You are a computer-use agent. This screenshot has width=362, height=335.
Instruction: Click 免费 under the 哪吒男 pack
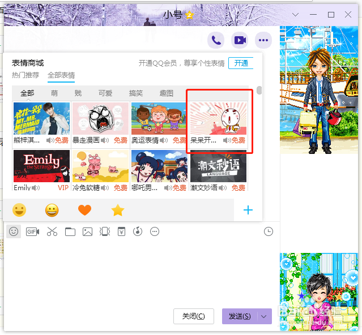(x=180, y=188)
